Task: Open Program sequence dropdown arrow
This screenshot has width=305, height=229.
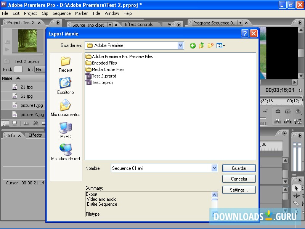Action: pos(241,23)
